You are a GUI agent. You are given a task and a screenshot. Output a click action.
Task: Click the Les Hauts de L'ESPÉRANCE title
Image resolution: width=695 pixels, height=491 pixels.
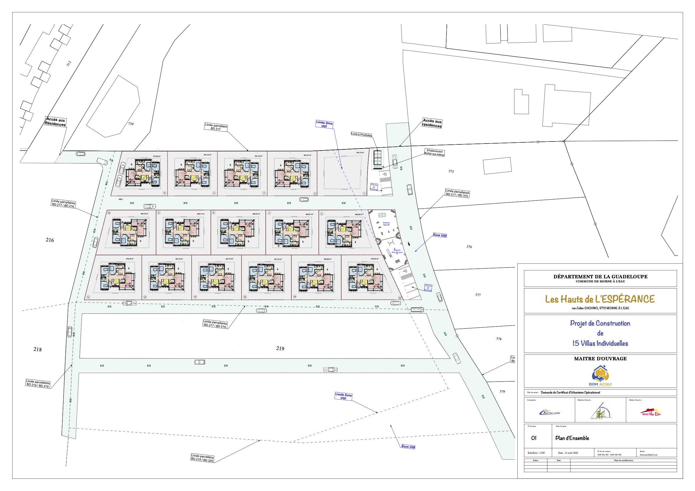[600, 299]
